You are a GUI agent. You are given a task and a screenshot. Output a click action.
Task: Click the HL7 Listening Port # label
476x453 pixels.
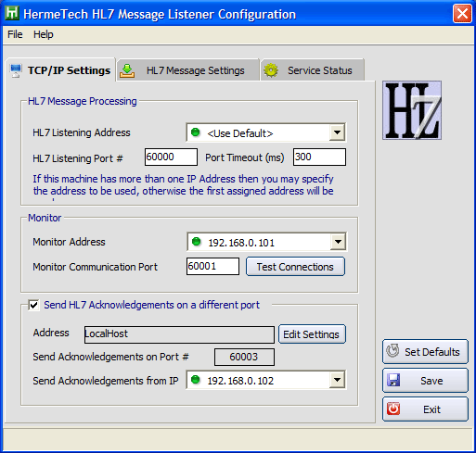(x=78, y=158)
